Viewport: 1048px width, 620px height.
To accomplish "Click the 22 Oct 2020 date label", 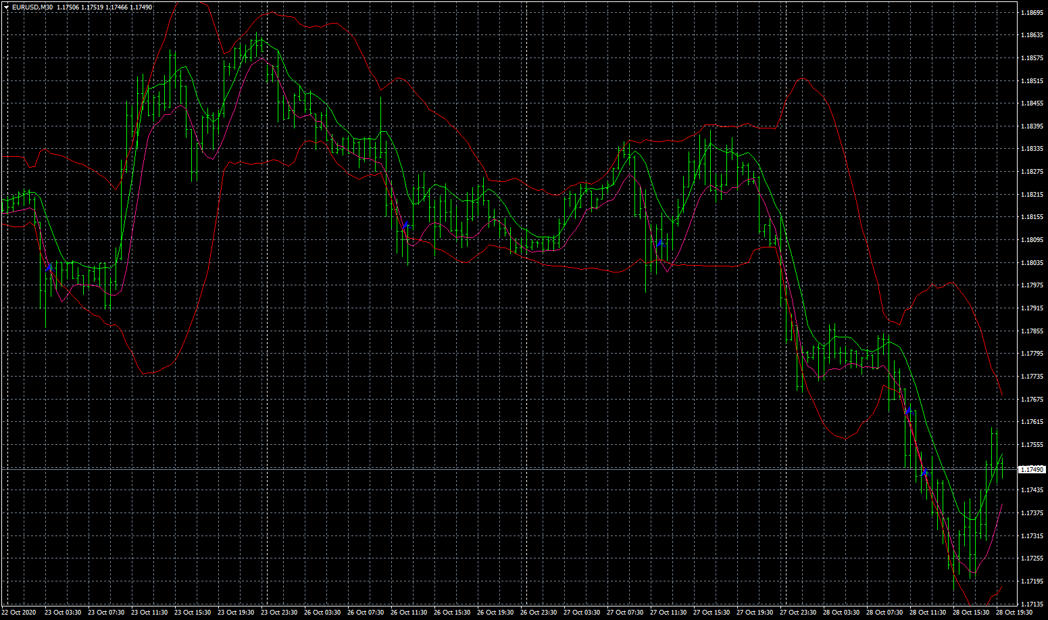I will click(19, 613).
